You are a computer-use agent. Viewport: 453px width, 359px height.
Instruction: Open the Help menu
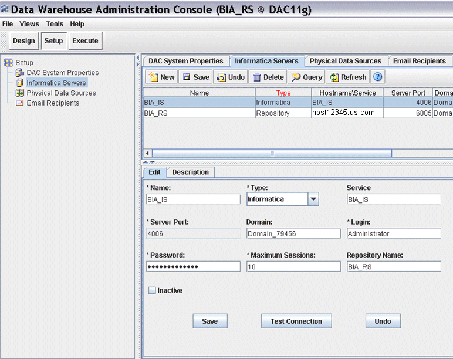[77, 24]
